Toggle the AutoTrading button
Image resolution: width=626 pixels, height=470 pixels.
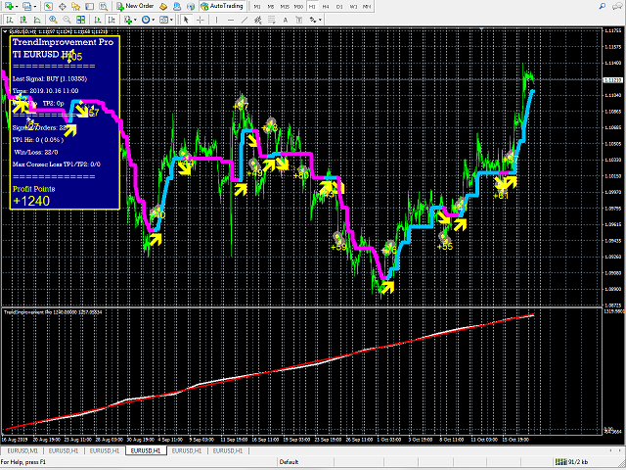[x=222, y=6]
